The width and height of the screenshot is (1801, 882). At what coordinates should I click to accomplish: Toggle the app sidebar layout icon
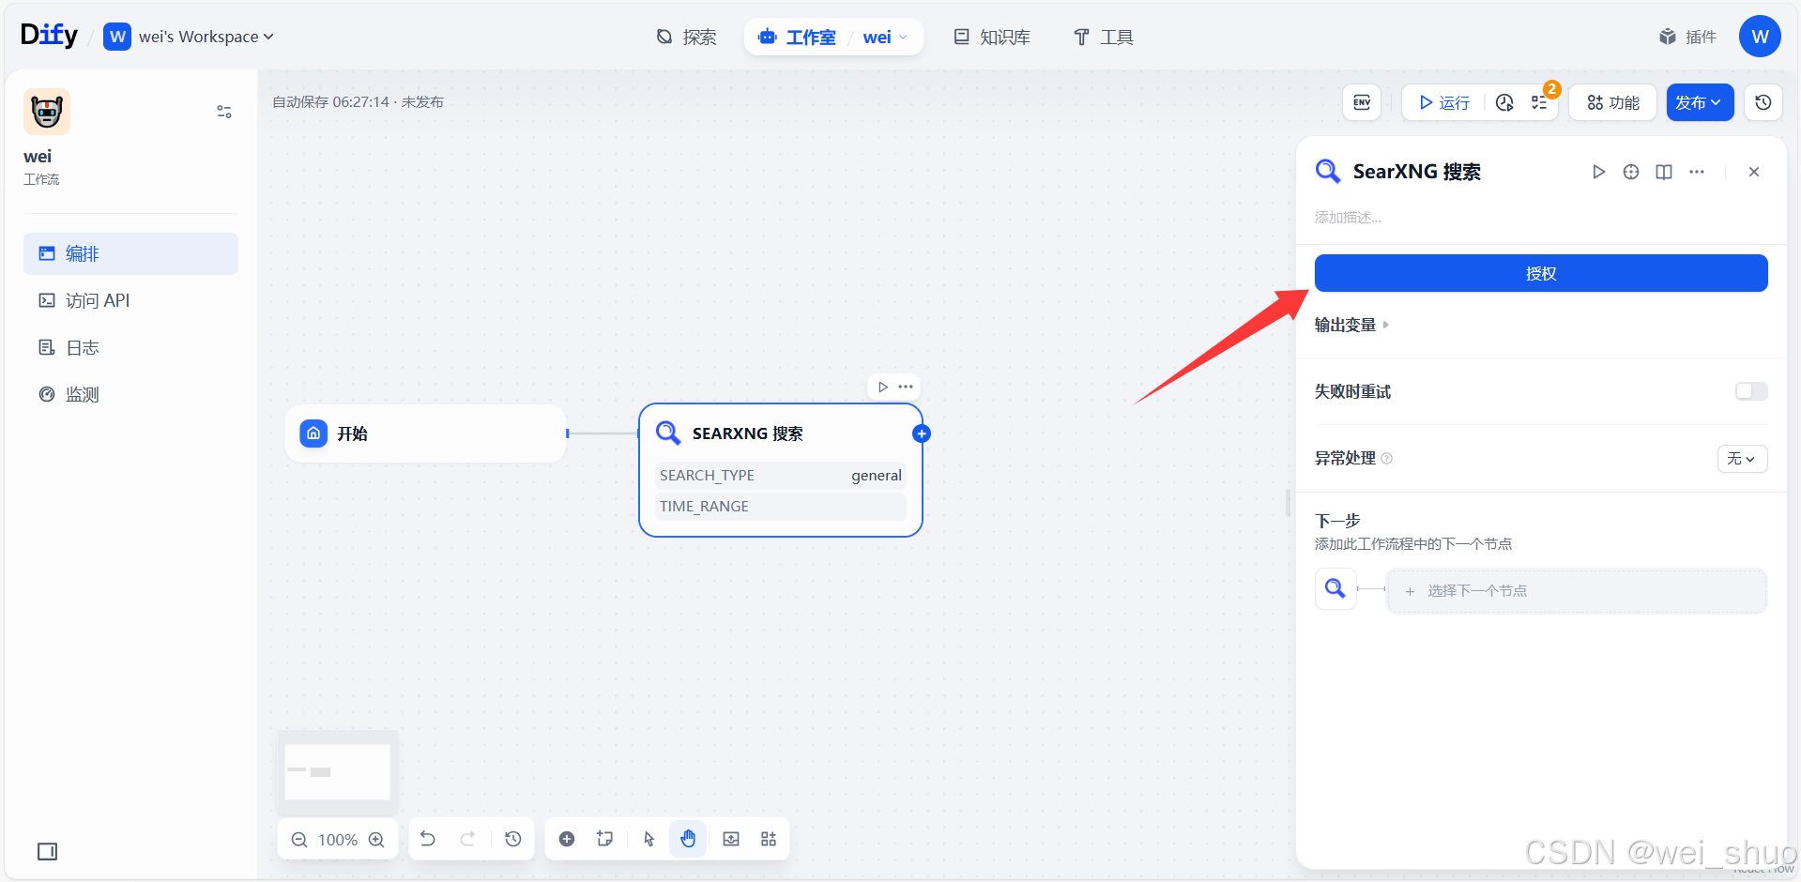[224, 112]
